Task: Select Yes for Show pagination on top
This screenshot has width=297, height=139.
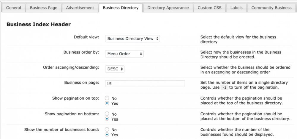Action: coord(107,103)
